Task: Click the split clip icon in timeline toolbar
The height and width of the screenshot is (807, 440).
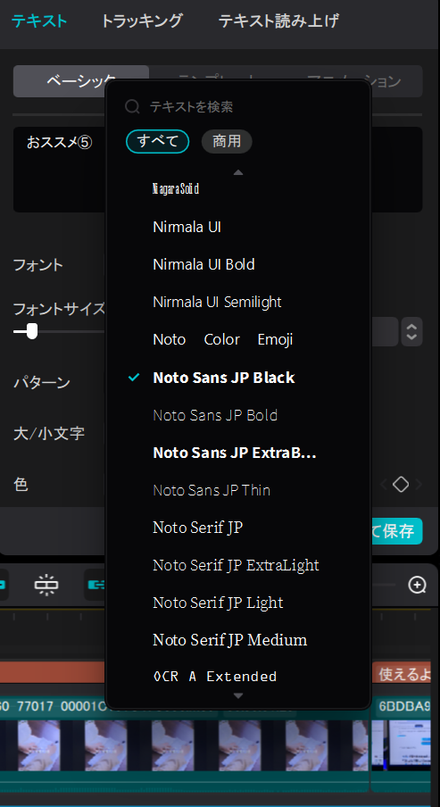Action: 46,585
